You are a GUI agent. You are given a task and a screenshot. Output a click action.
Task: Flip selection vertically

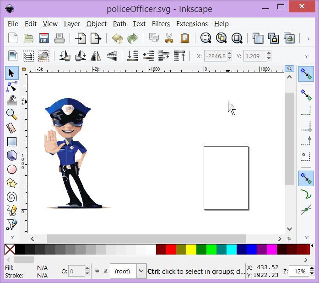[x=112, y=55]
